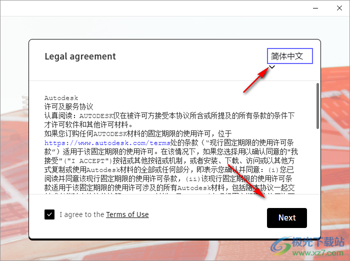This screenshot has height=261, width=350.
Task: Click the Next button
Action: tap(287, 218)
